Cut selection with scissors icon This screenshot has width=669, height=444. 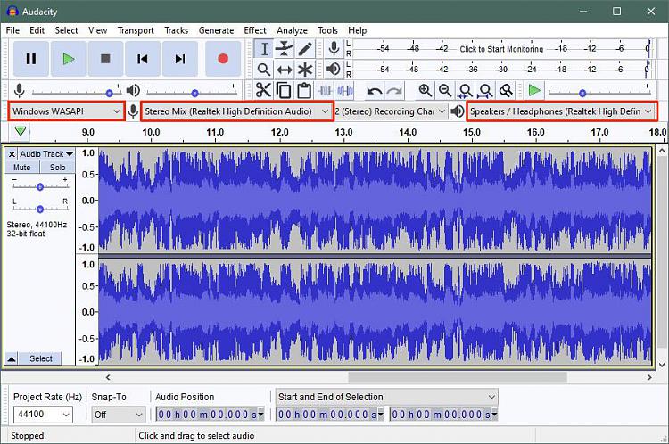tap(263, 90)
